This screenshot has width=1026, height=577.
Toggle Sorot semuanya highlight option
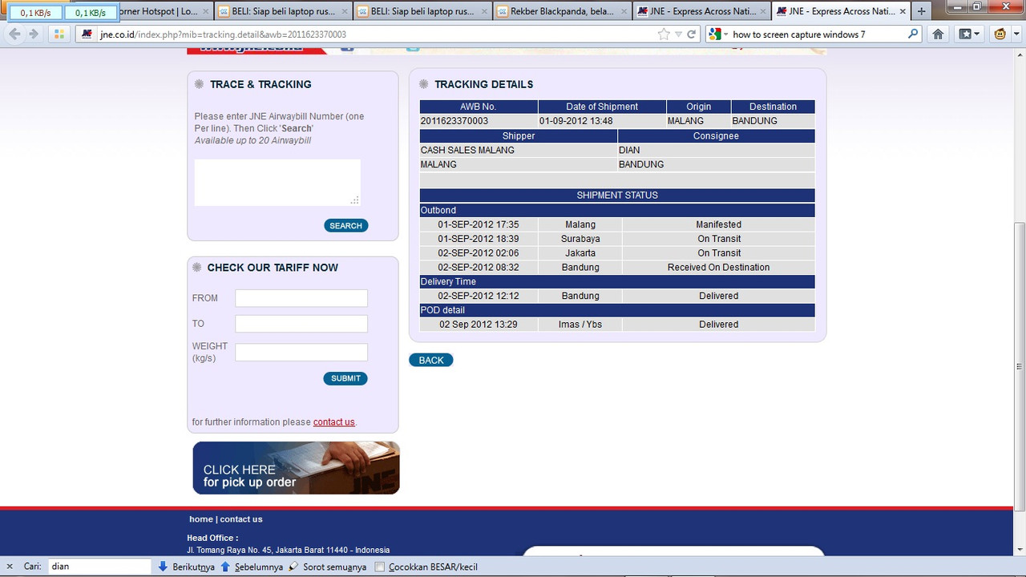(327, 567)
